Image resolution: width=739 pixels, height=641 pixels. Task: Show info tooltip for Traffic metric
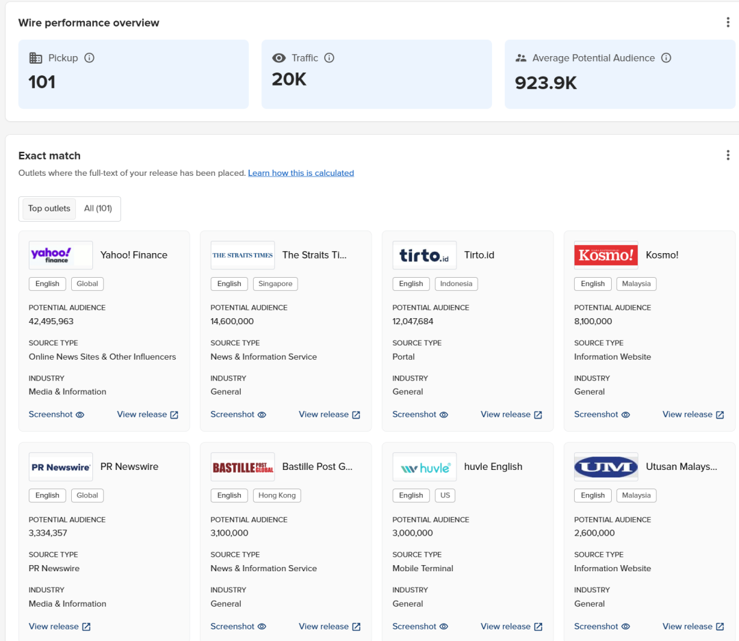point(329,58)
